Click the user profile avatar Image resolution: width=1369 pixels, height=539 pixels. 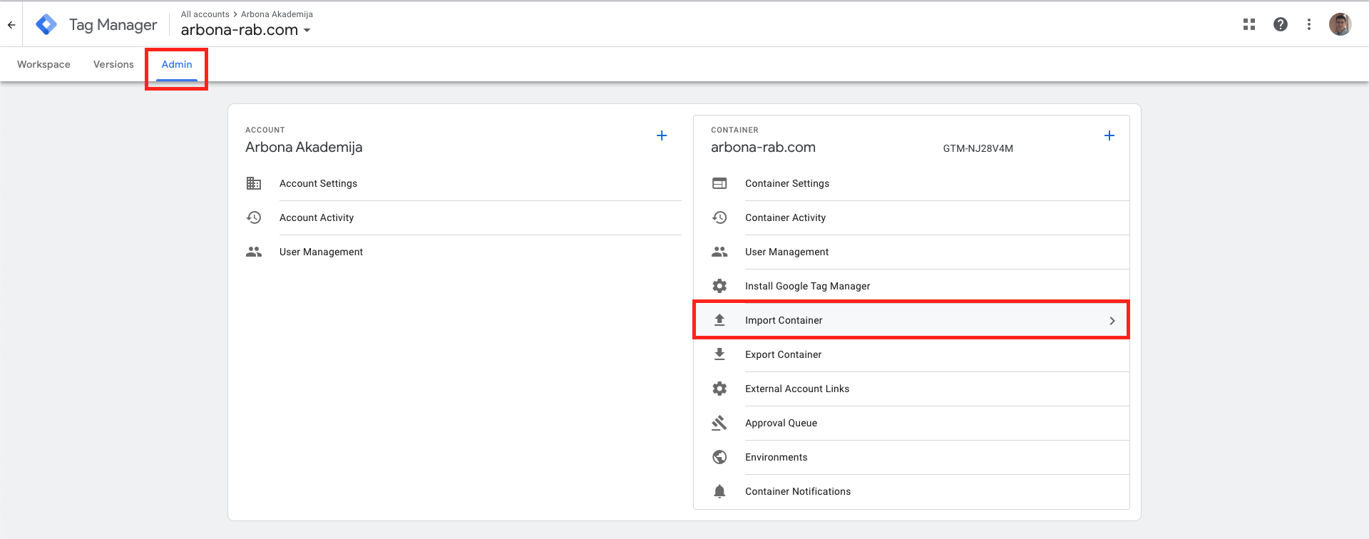click(1340, 24)
